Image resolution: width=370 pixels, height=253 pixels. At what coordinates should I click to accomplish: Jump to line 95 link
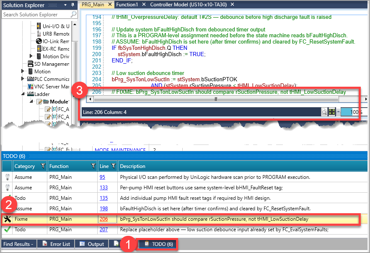(102, 177)
